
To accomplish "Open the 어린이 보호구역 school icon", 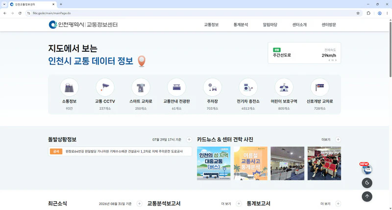I will (284, 87).
